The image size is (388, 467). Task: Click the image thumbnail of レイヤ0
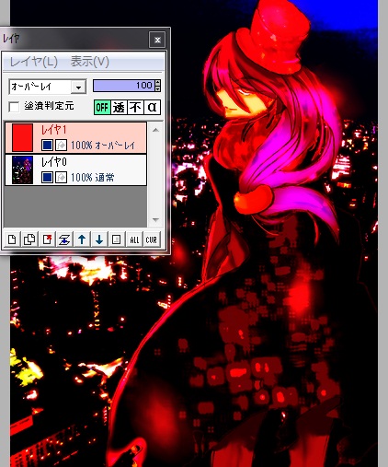pyautogui.click(x=22, y=169)
